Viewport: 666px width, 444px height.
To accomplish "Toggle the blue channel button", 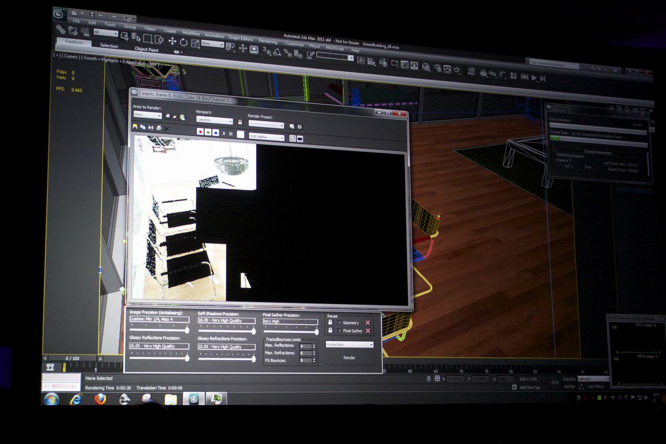I will (215, 133).
